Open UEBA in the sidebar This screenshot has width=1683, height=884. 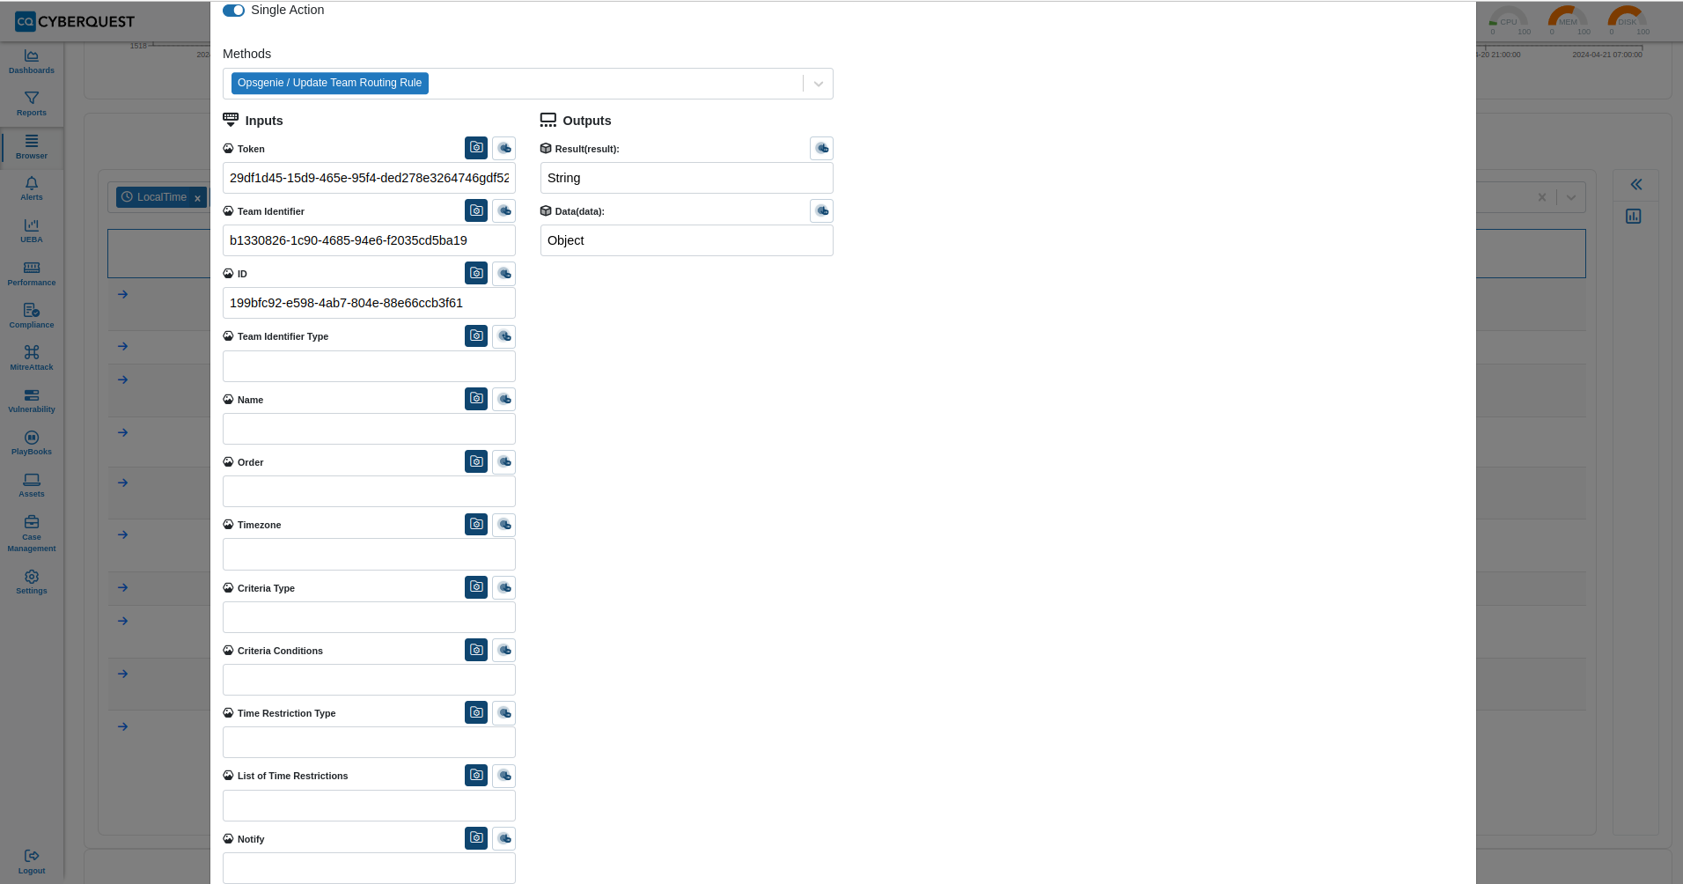[x=32, y=231]
